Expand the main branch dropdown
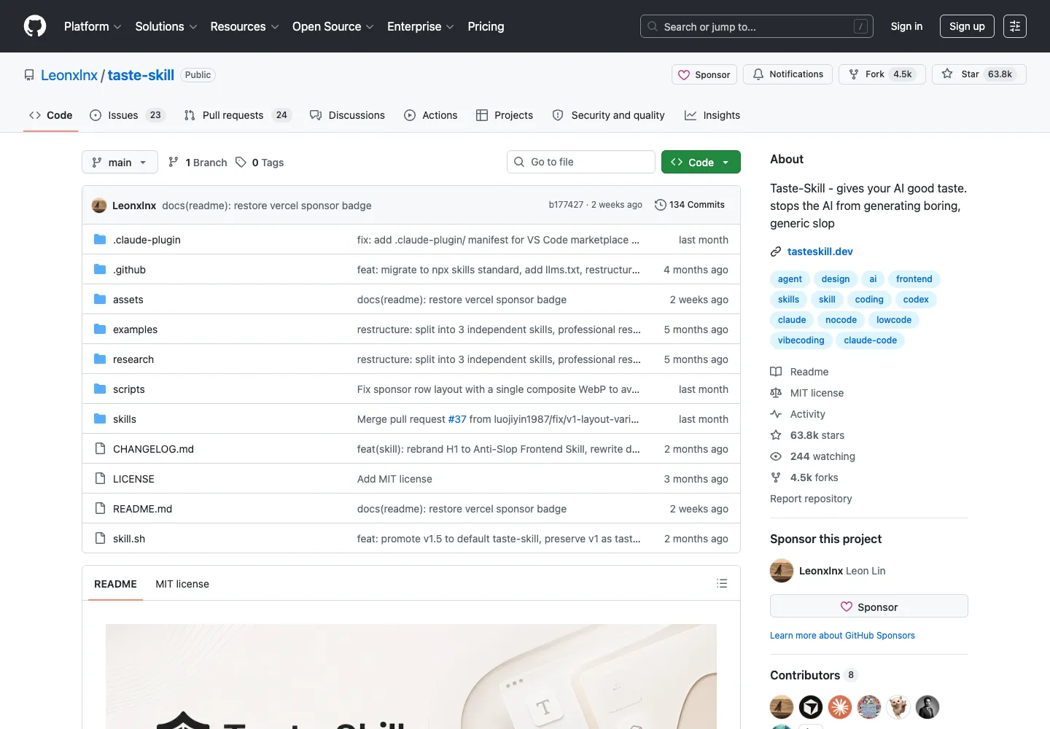The image size is (1050, 729). coord(120,162)
